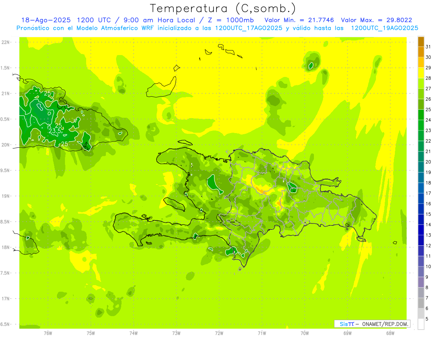The height and width of the screenshot is (338, 438).
Task: Click the colorbar value "27"
Action: [x=429, y=88]
